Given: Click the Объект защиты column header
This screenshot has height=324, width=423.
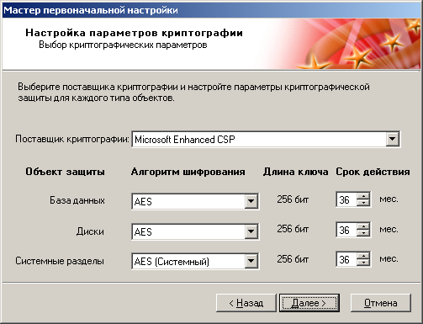Looking at the screenshot, I should (65, 172).
